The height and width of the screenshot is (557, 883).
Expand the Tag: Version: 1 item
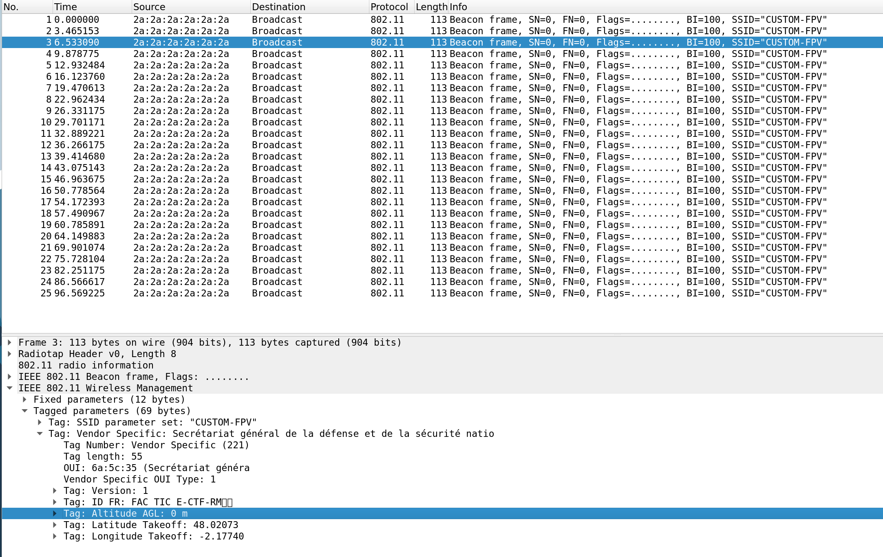coord(55,491)
